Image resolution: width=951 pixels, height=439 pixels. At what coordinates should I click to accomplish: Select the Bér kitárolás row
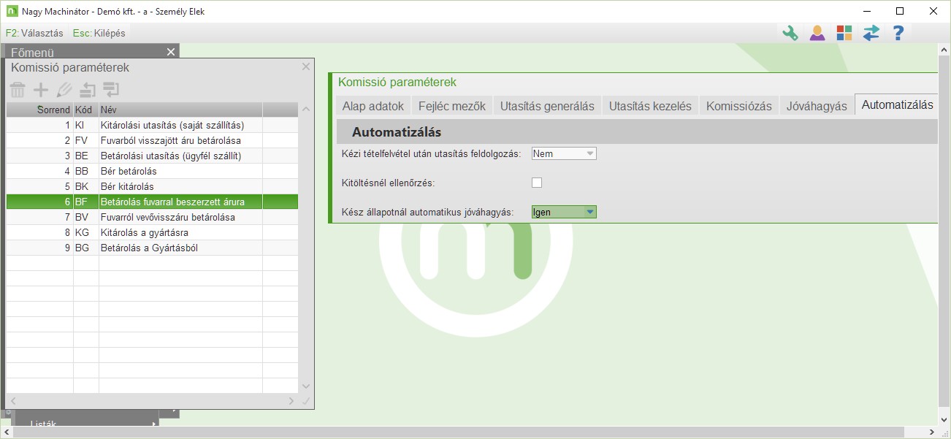(x=153, y=186)
